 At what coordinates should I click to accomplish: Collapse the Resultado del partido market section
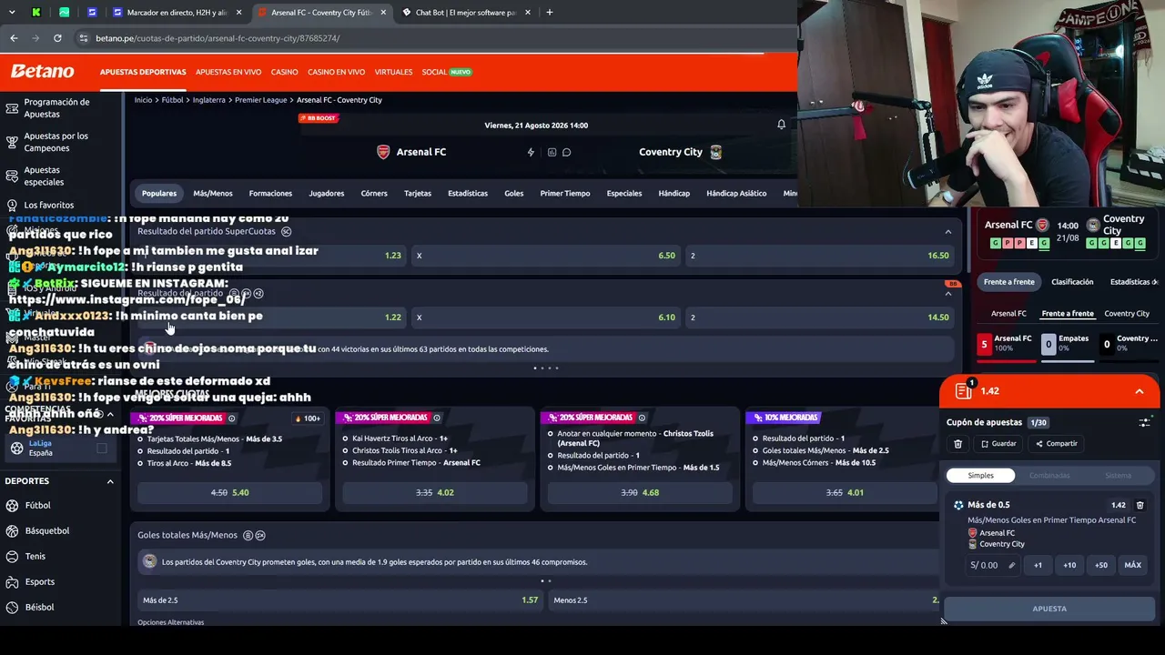(947, 294)
